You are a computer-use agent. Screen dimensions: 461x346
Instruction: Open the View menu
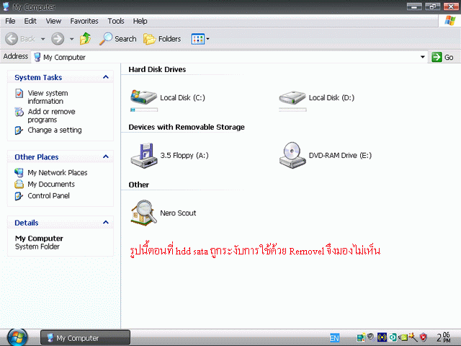pyautogui.click(x=53, y=21)
